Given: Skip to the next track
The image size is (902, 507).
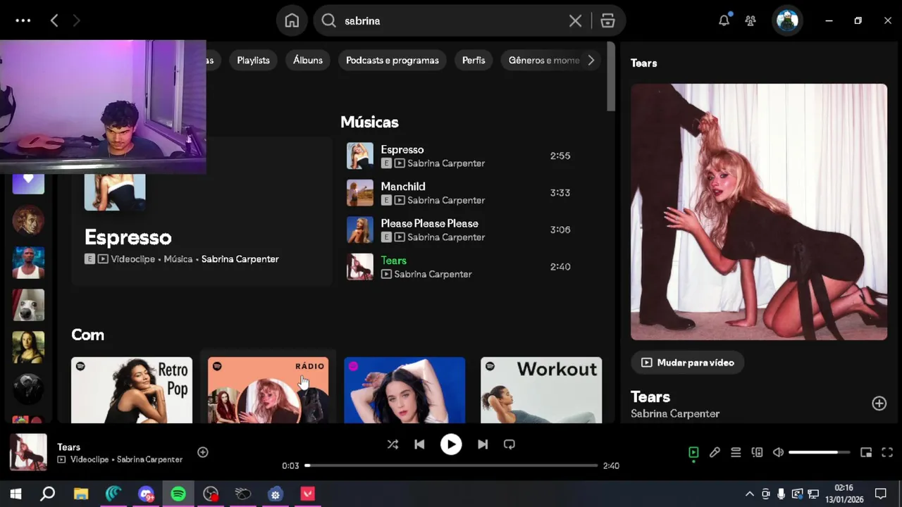Looking at the screenshot, I should [x=483, y=444].
